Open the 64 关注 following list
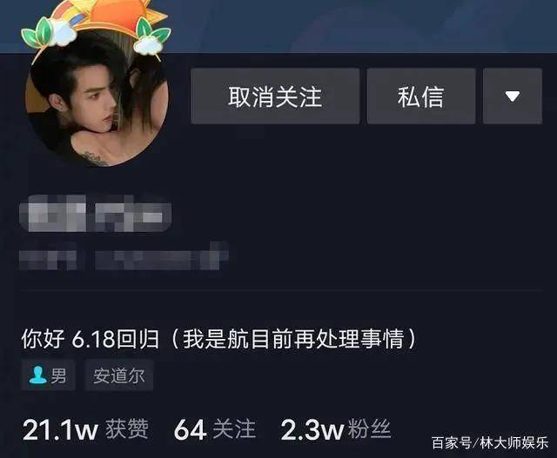 215,429
